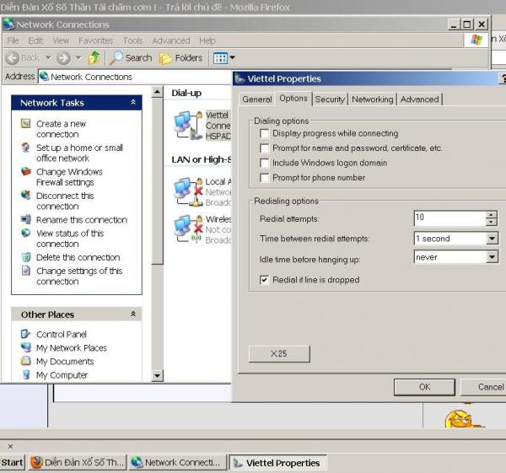Image resolution: width=506 pixels, height=473 pixels.
Task: Click the Disconnect this connection icon
Action: (x=26, y=195)
